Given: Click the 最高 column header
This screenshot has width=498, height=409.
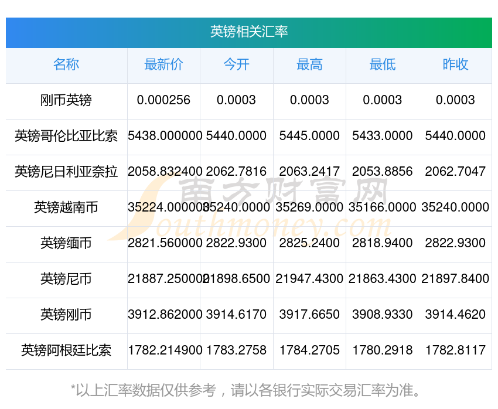Looking at the screenshot, I should coord(309,64).
